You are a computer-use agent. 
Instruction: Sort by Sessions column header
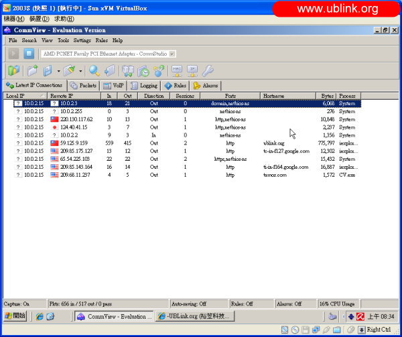(185, 96)
